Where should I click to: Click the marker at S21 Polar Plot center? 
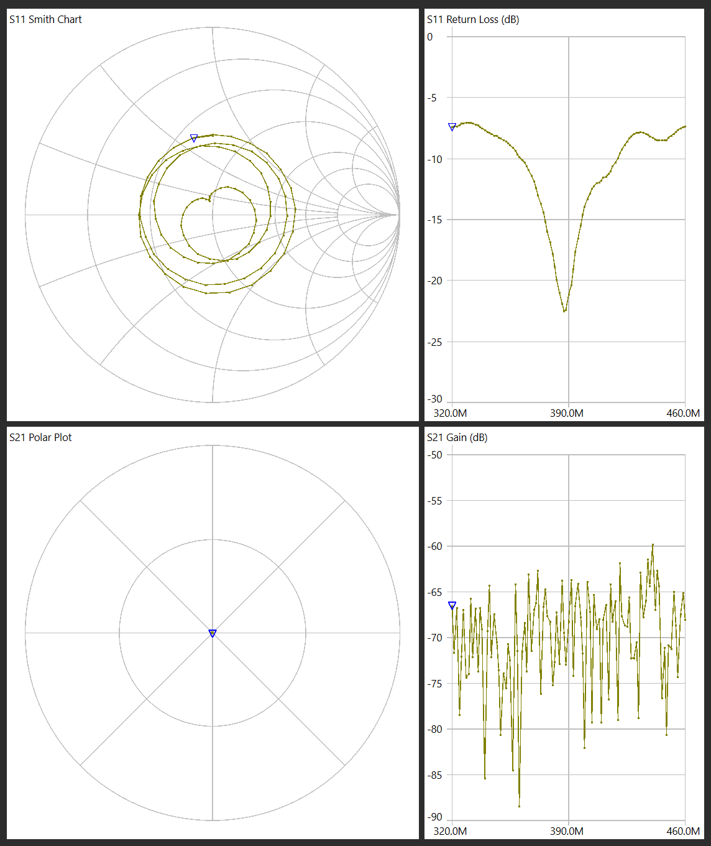pyautogui.click(x=213, y=633)
